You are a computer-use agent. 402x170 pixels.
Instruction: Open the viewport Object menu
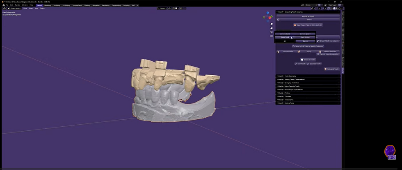42,8
